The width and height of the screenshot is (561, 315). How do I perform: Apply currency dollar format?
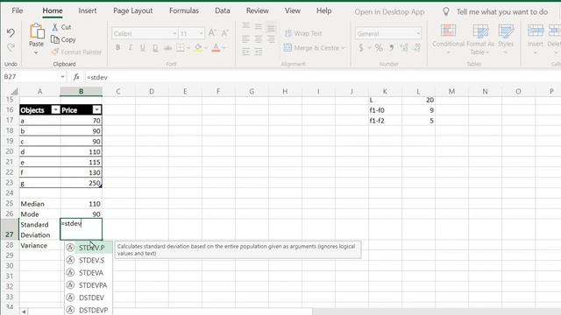tap(361, 47)
